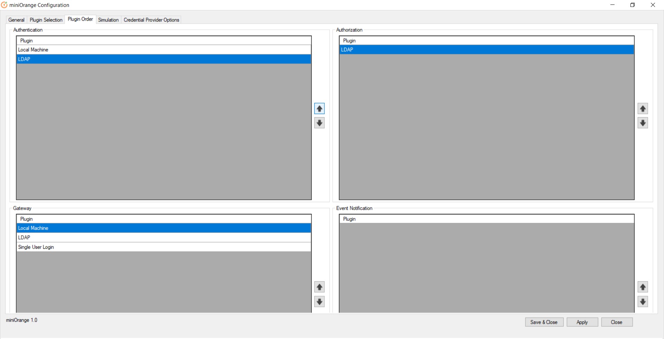Select Single User Login in Gateway list

pos(164,247)
